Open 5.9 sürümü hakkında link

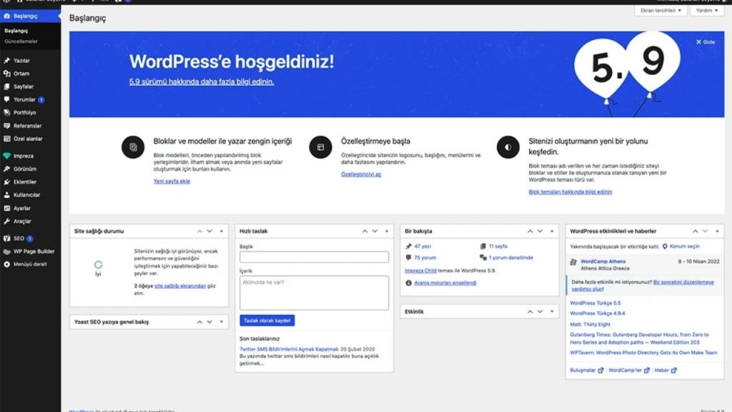202,82
